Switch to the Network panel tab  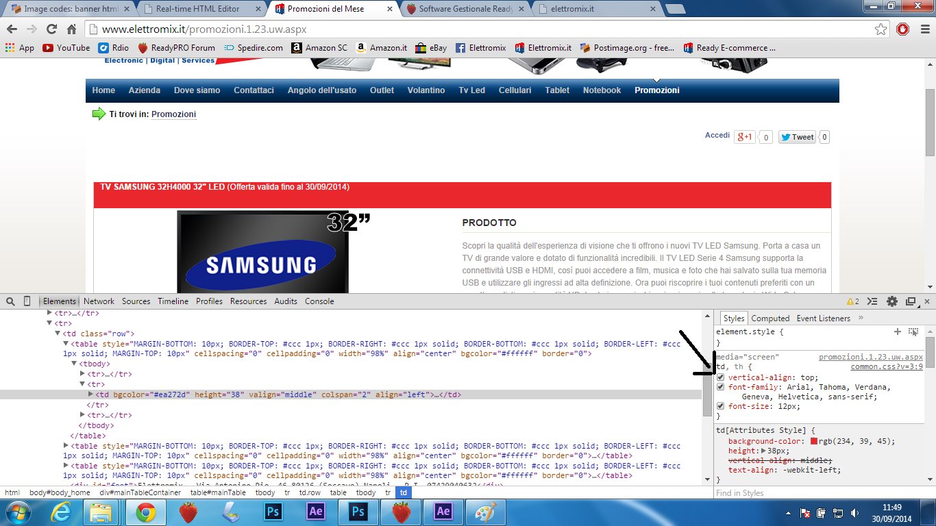99,301
